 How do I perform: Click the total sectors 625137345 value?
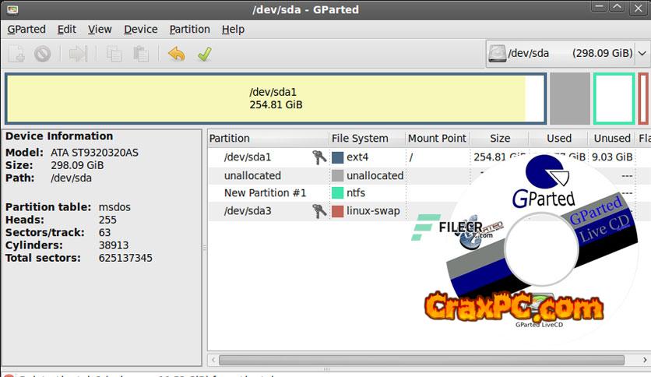[125, 258]
